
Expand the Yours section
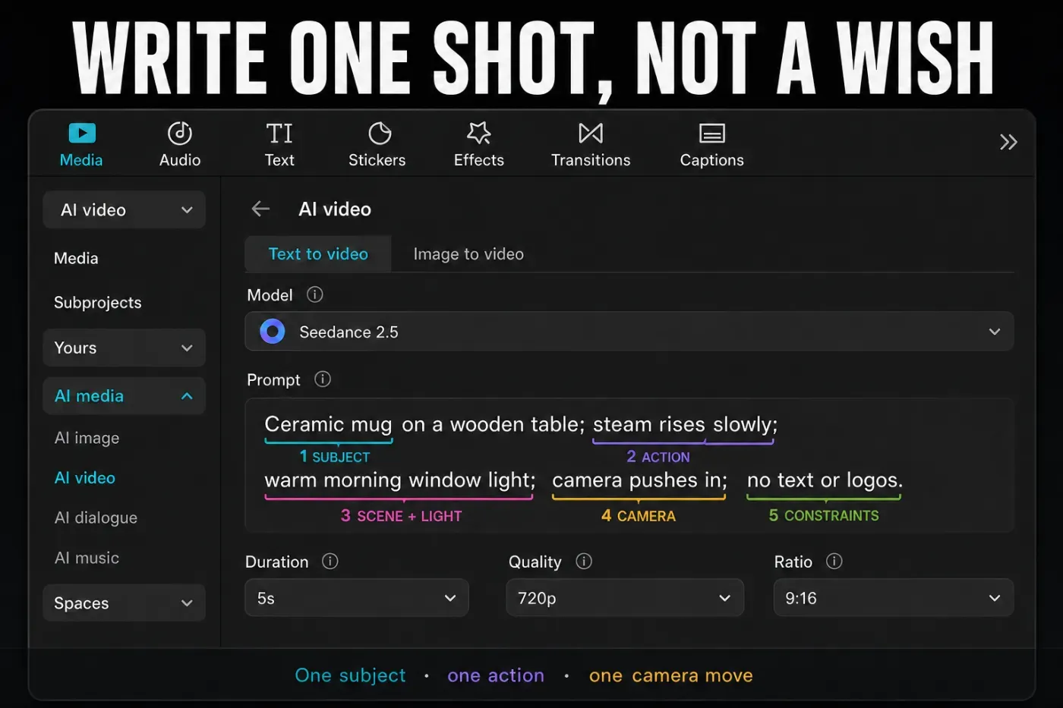125,348
